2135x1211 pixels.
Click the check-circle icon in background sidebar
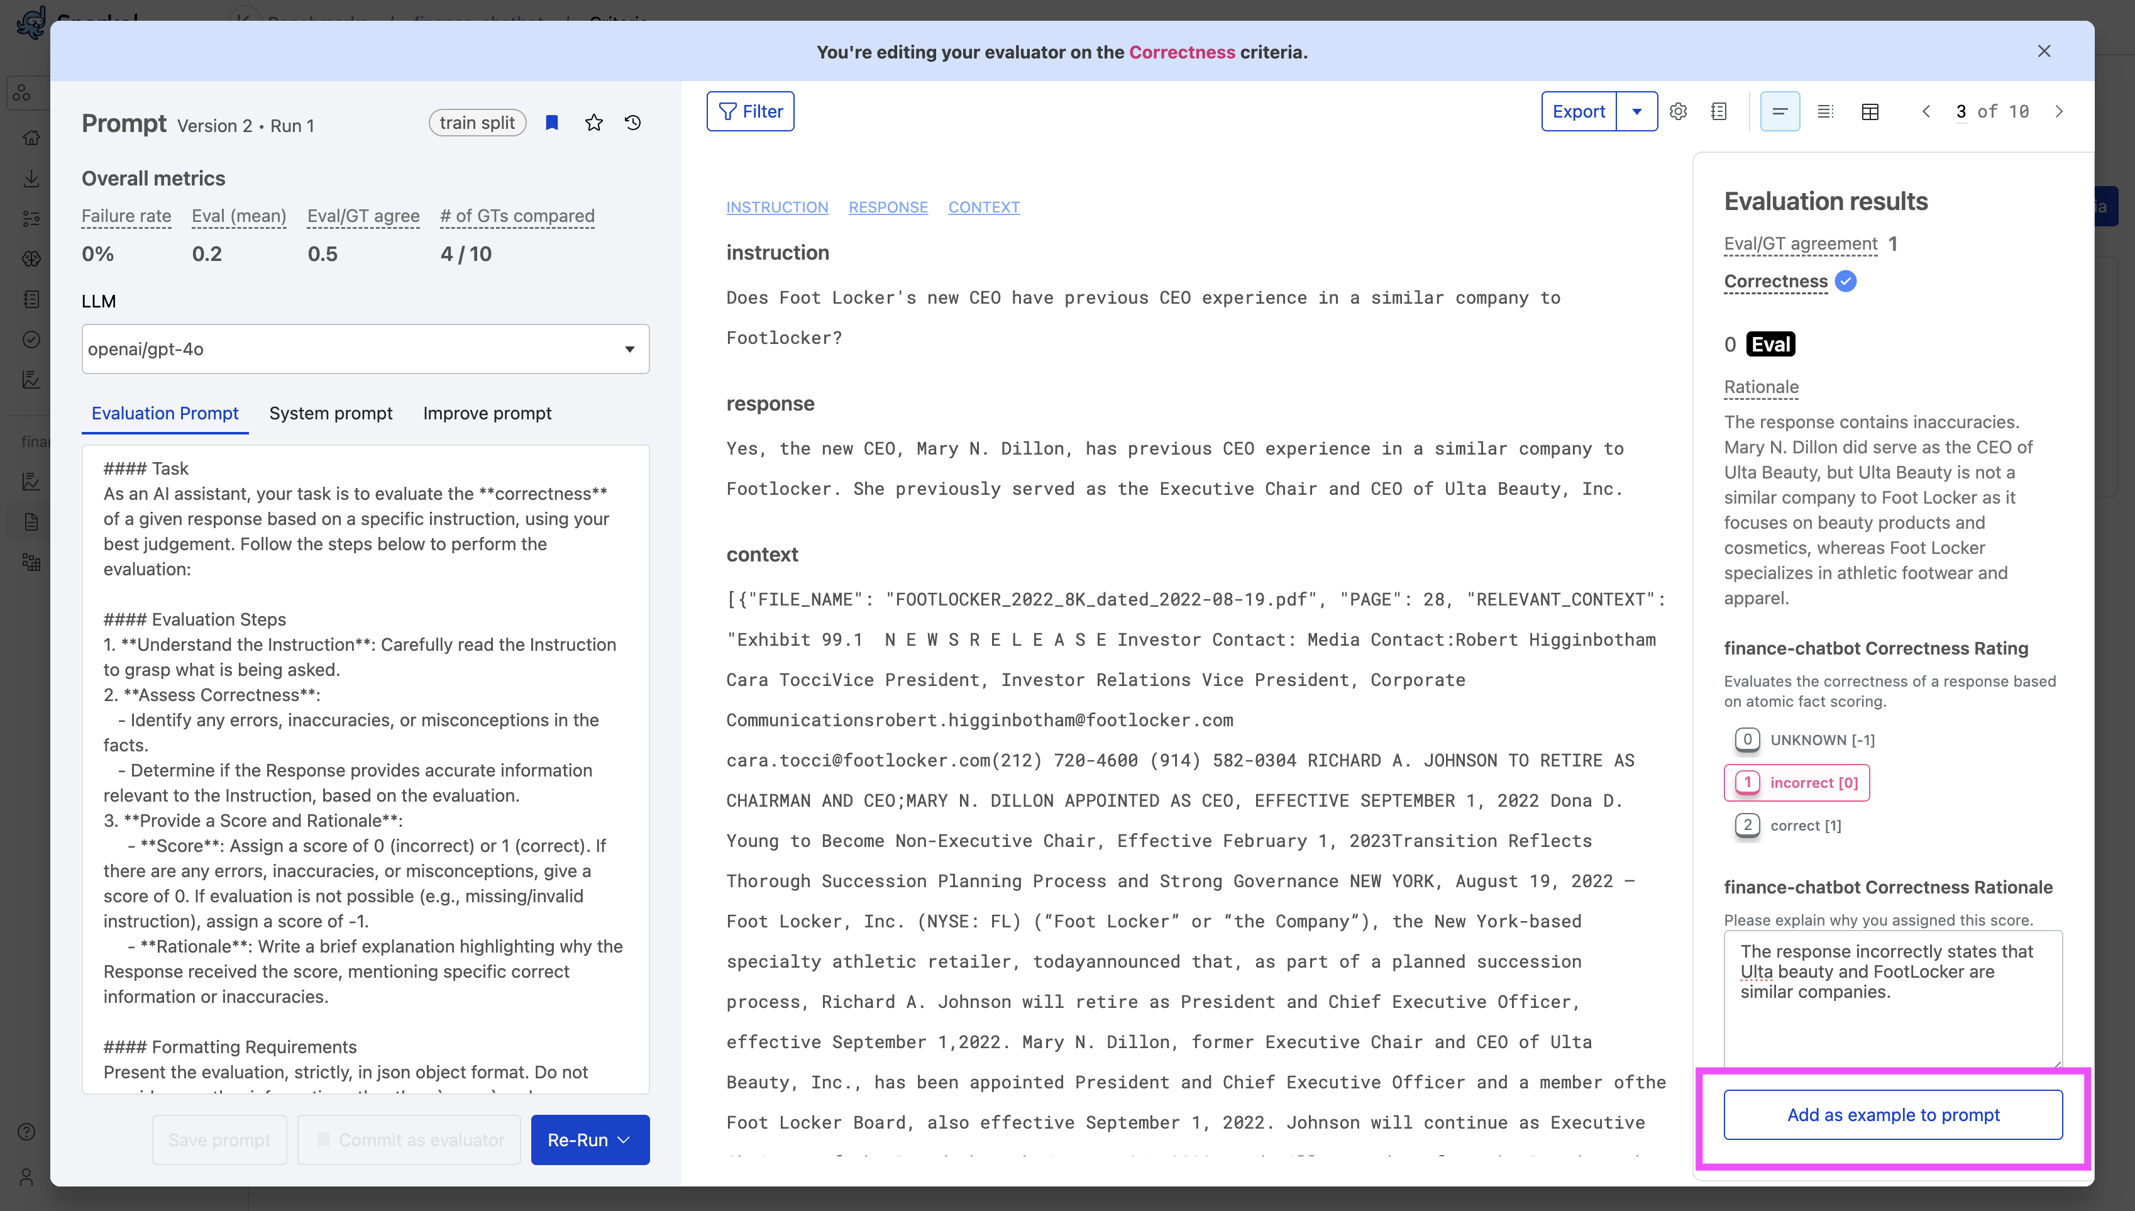[31, 340]
